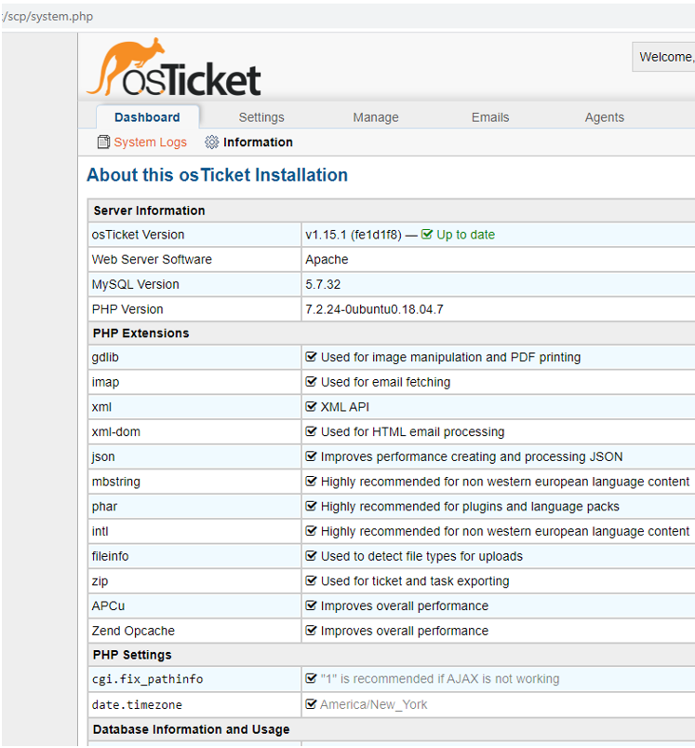The height and width of the screenshot is (748, 695).
Task: Click the checkmark in the cgi.fix_pathinfo row
Action: point(312,679)
